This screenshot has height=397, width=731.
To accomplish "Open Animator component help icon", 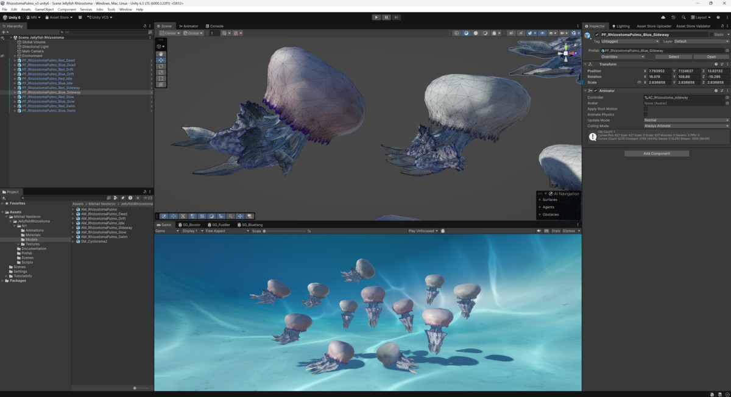I will coord(716,91).
